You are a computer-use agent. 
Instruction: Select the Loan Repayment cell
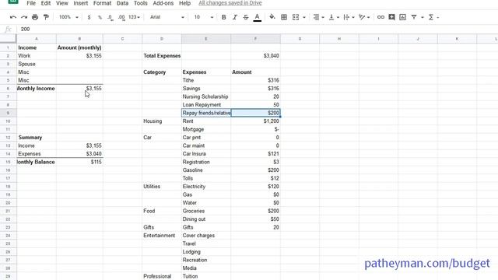click(206, 105)
